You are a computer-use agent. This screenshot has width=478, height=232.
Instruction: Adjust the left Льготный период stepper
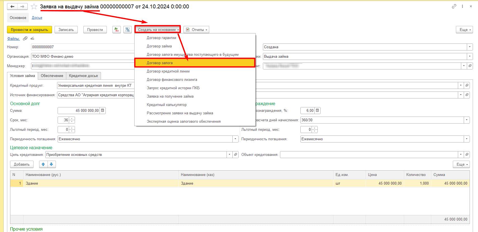point(72,129)
